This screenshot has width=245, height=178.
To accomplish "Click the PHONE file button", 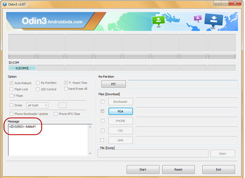I will pos(121,121).
